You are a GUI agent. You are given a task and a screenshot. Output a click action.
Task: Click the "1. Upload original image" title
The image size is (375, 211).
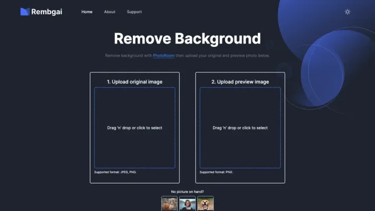[134, 82]
